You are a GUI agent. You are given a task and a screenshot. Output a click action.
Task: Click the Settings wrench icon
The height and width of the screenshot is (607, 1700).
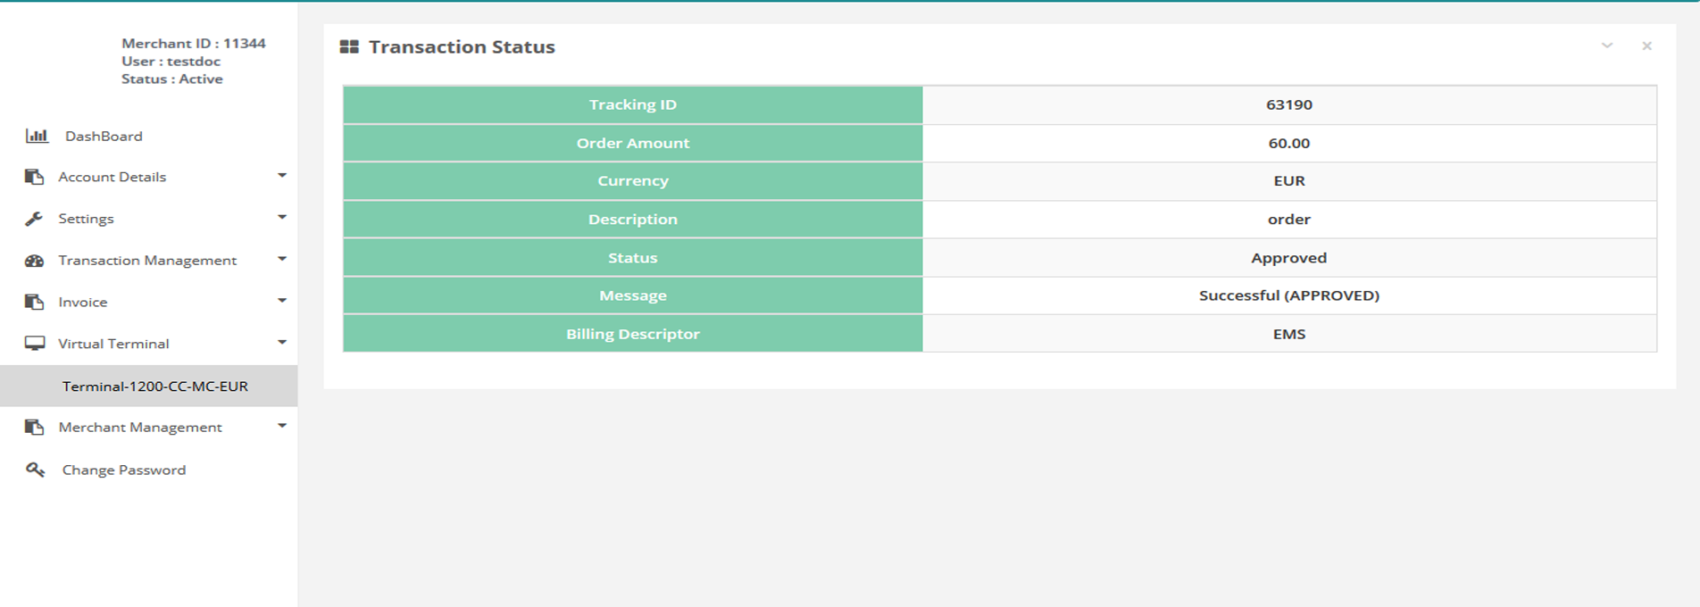[x=34, y=219]
